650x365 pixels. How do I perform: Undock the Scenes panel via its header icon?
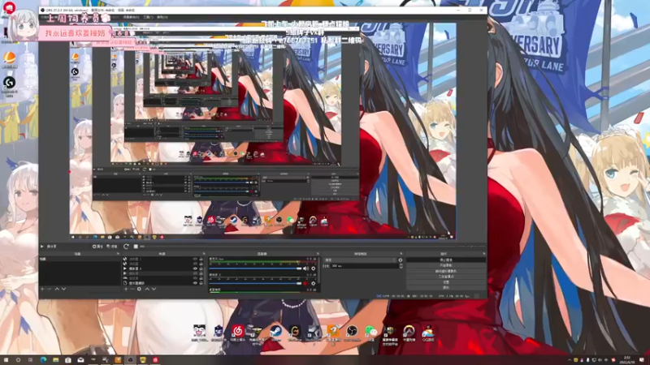pos(118,254)
